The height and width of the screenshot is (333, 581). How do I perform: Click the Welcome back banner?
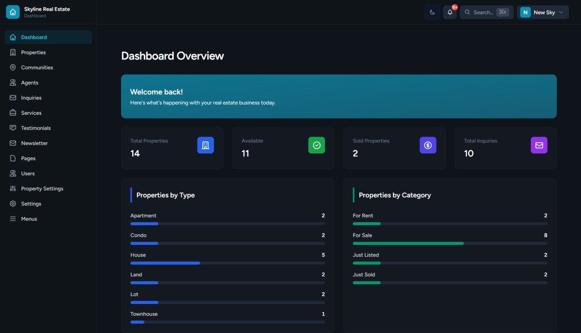point(339,96)
